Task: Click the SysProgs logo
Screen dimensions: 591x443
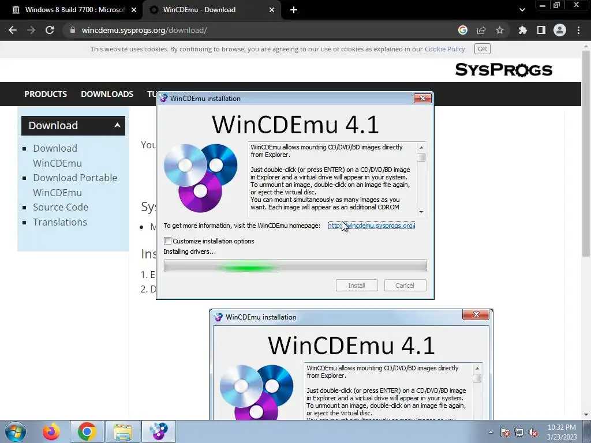Action: coord(503,70)
